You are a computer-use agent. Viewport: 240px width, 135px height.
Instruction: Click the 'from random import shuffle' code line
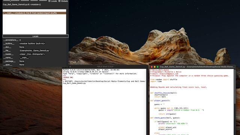click(163, 79)
